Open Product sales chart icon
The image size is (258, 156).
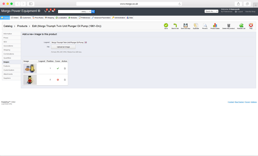tap(215, 25)
